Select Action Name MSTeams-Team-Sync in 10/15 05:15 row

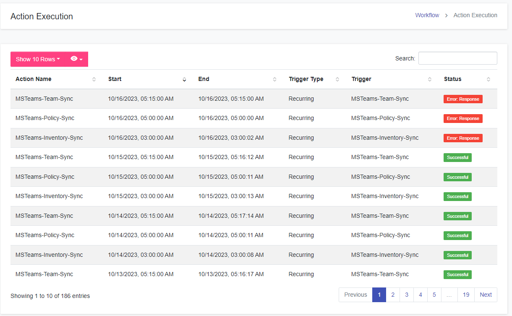44,157
